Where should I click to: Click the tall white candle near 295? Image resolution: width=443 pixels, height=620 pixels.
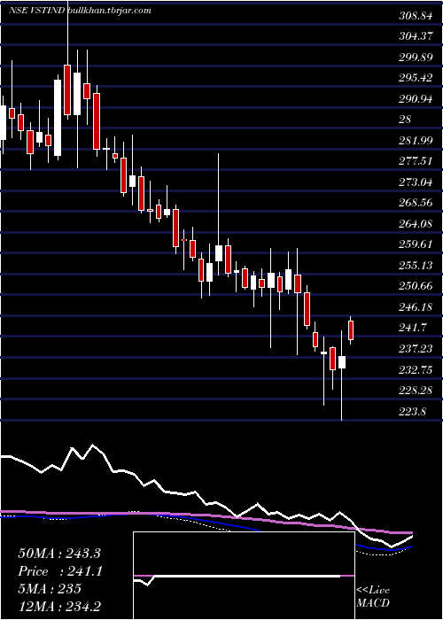pos(58,118)
